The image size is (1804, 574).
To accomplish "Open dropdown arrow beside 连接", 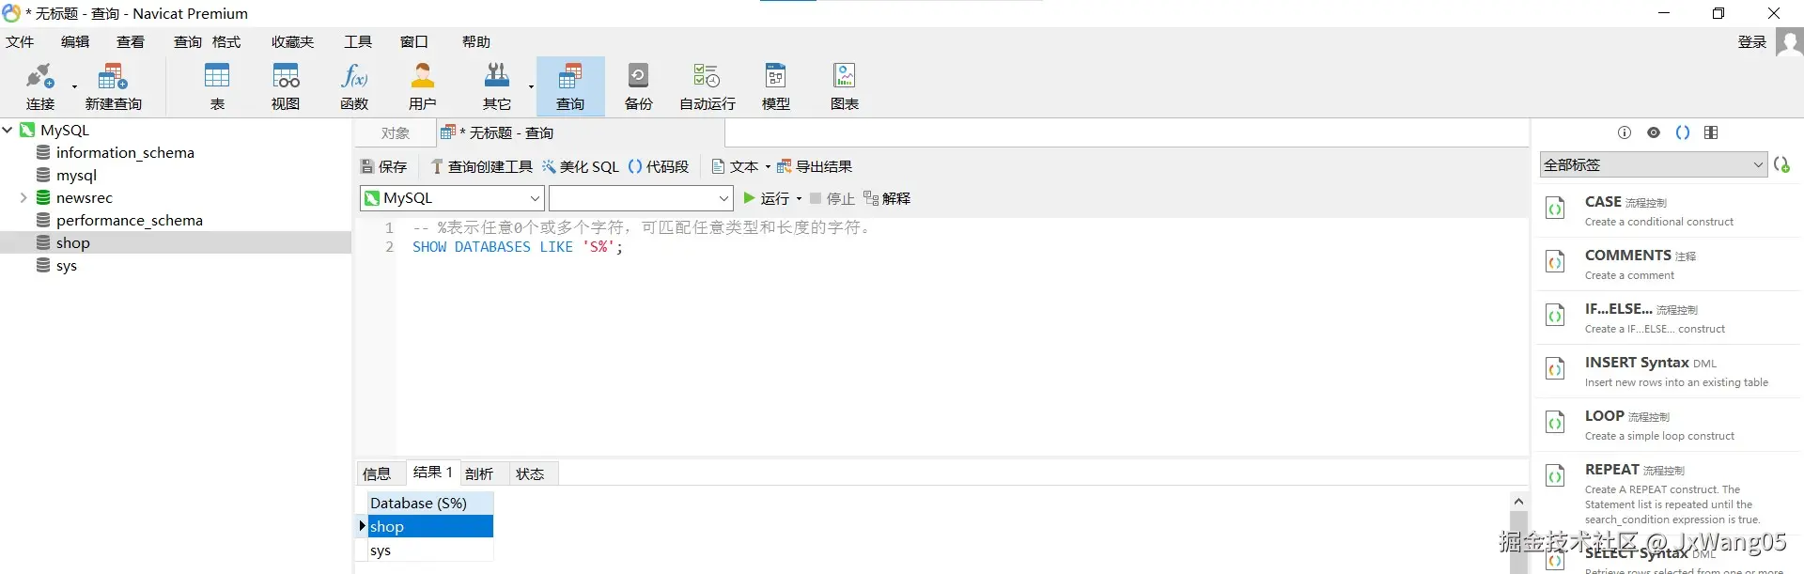I will [74, 86].
